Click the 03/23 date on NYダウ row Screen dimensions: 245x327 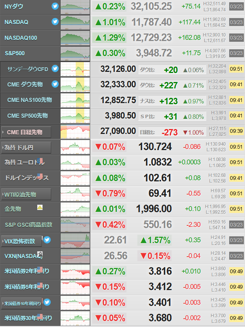click(236, 7)
